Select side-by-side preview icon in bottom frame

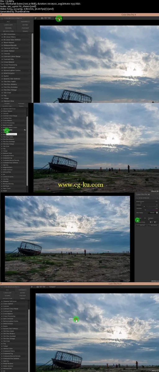pyautogui.click(x=44, y=287)
